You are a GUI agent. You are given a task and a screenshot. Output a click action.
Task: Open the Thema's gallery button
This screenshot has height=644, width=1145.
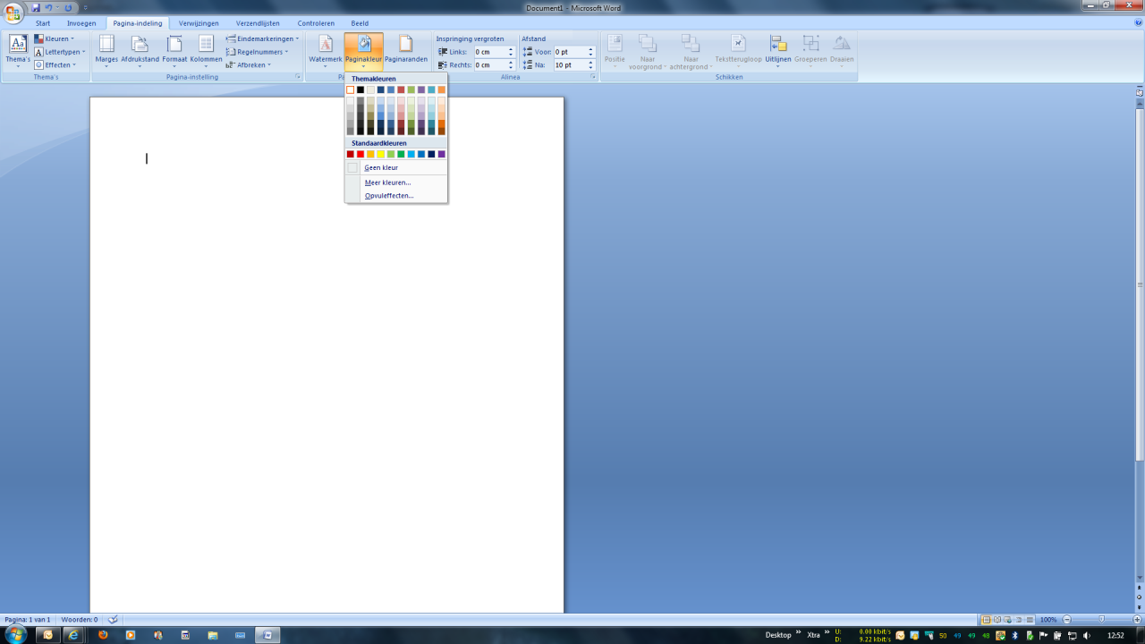pyautogui.click(x=18, y=50)
